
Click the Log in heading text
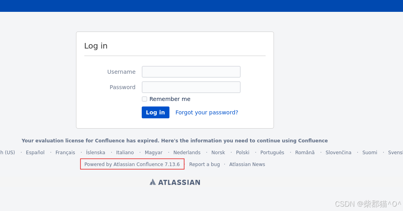click(96, 46)
